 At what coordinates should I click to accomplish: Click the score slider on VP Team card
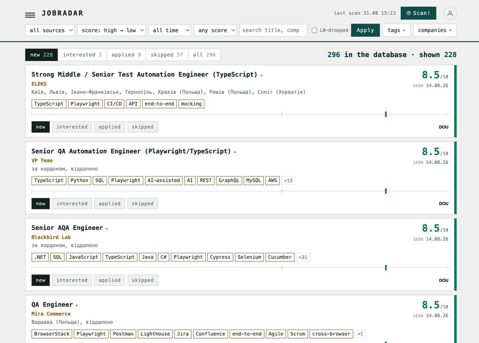239,191
